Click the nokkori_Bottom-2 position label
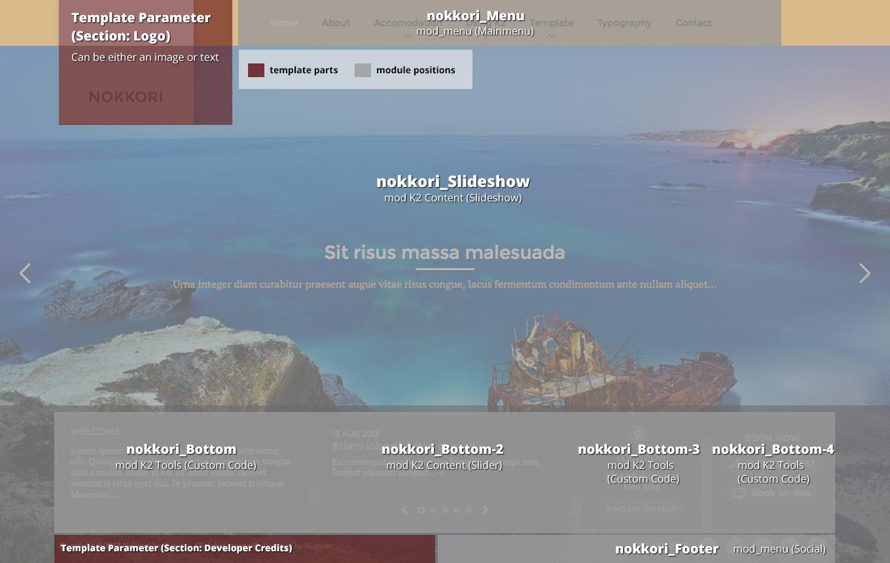This screenshot has height=563, width=890. click(x=442, y=449)
